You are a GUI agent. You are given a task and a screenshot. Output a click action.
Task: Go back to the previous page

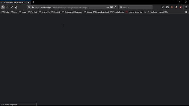tap(3, 7)
